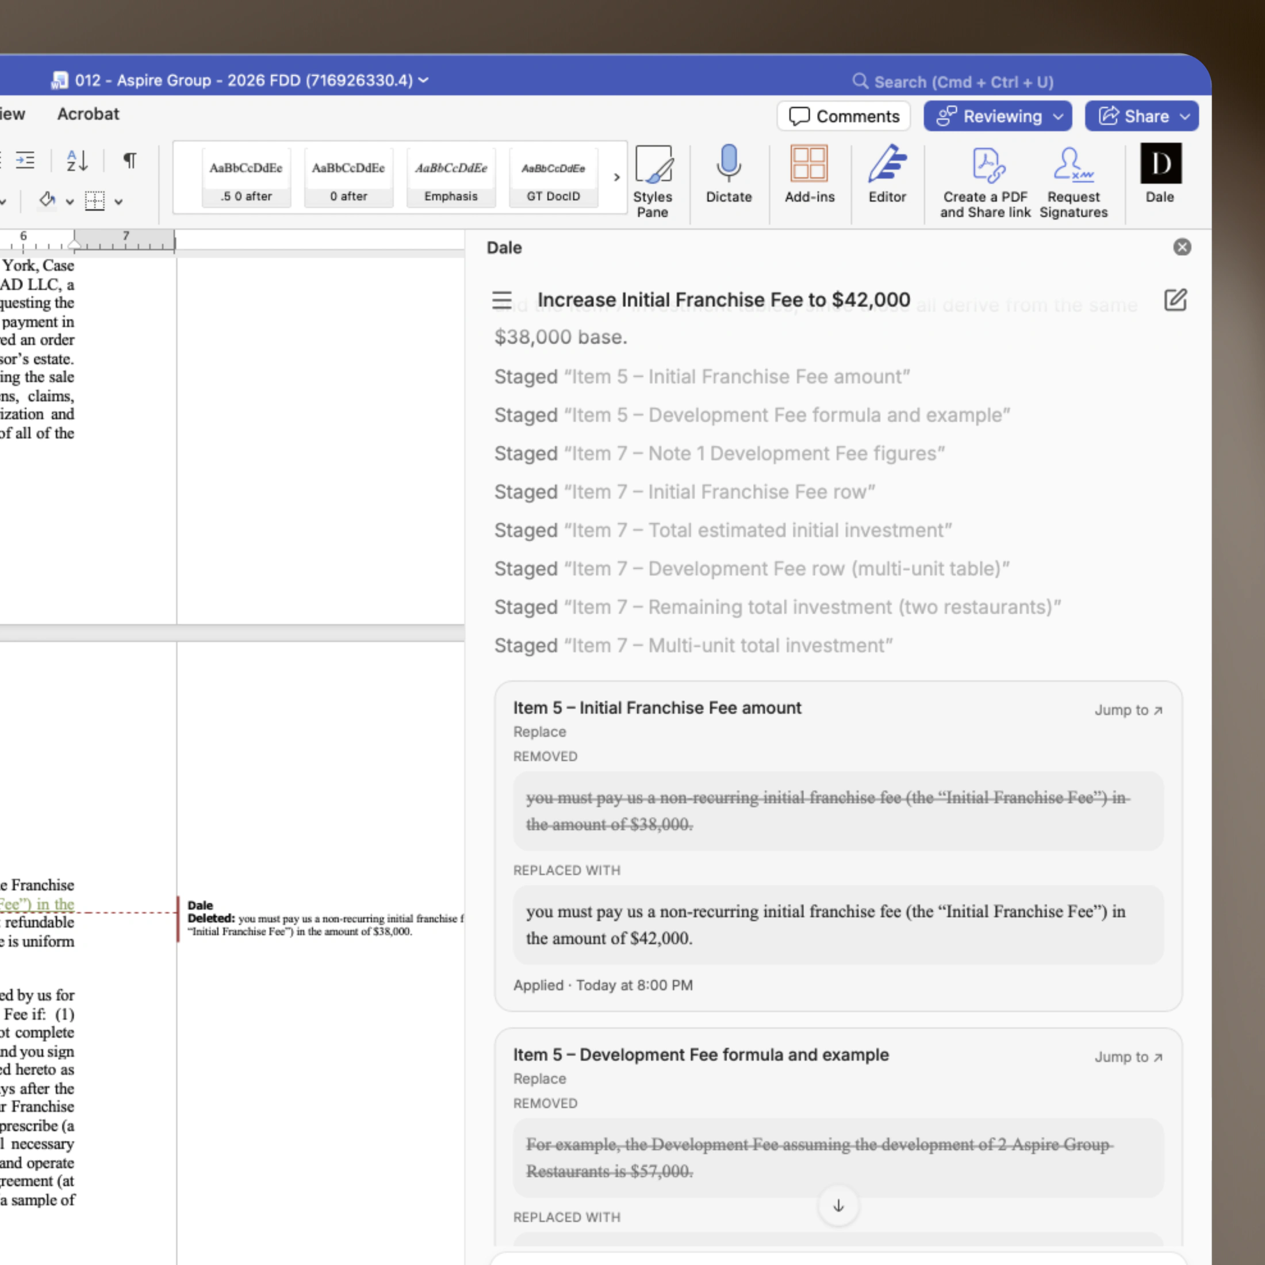
Task: Click the removed text mentioning $38,000
Action: (x=838, y=811)
